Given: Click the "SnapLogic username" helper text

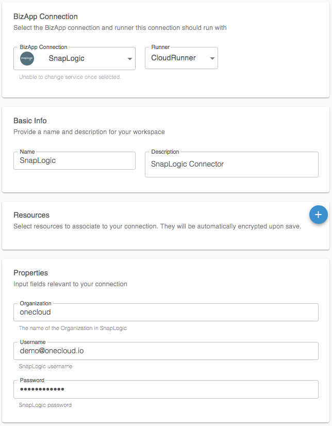Looking at the screenshot, I should click(x=45, y=367).
